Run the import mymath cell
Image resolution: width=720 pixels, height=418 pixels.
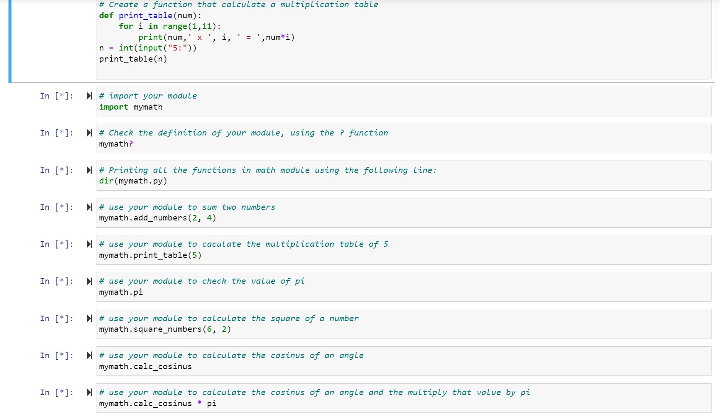[x=89, y=96]
